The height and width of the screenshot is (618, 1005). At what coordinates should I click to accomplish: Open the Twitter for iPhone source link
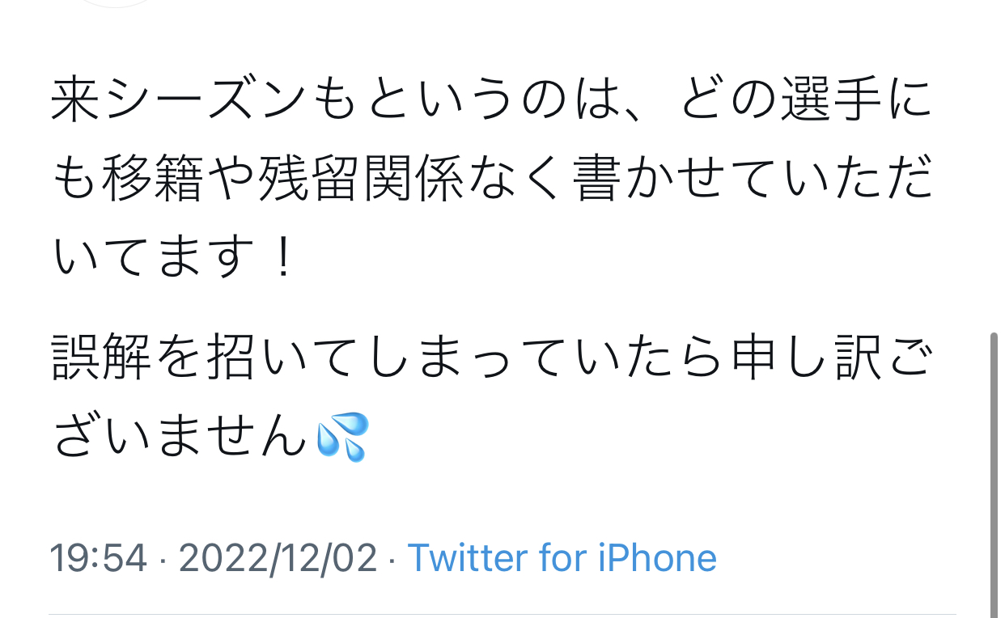562,558
